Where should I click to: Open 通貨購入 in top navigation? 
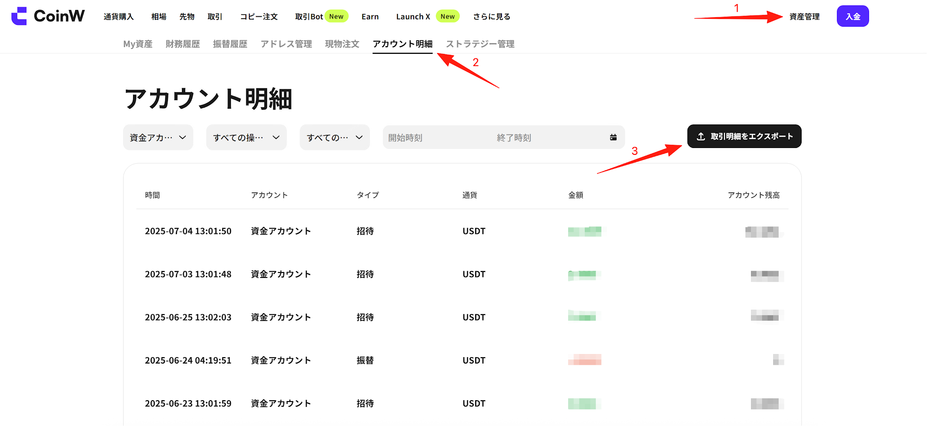tap(119, 17)
